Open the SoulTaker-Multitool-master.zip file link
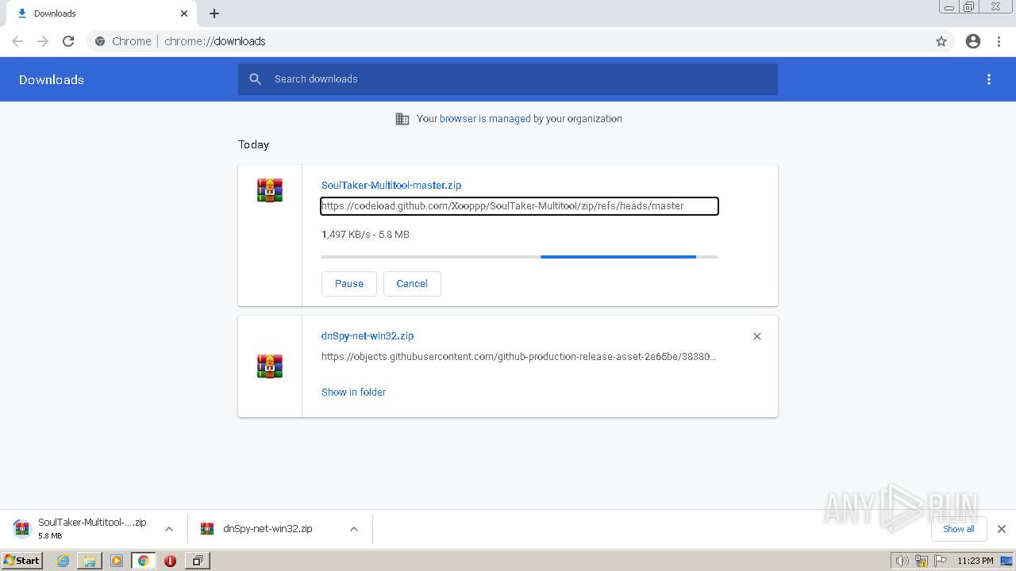Viewport: 1016px width, 571px height. coord(391,185)
